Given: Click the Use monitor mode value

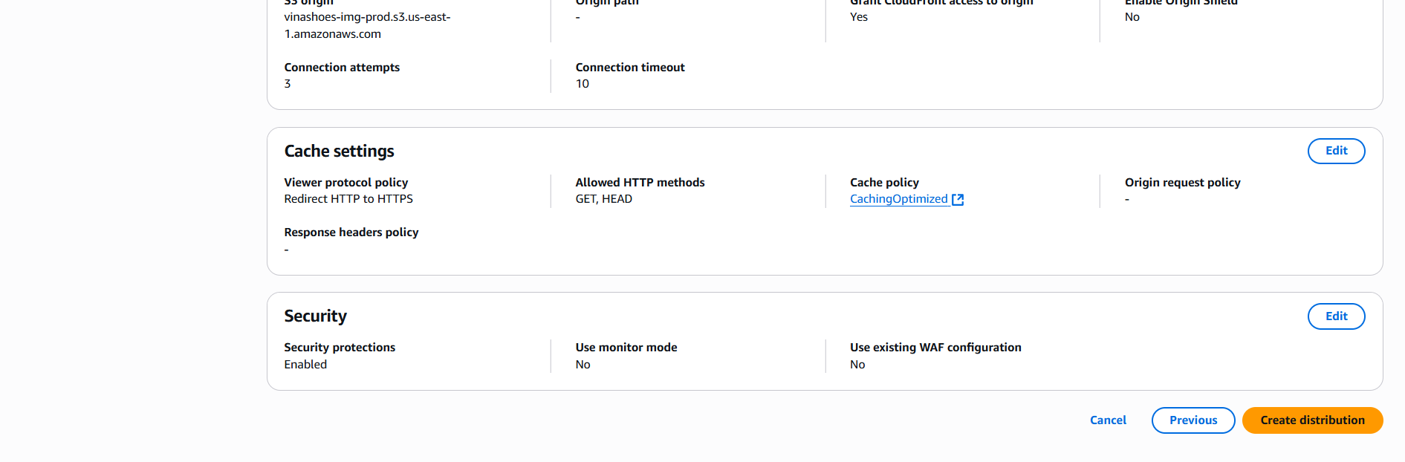Looking at the screenshot, I should click(x=583, y=364).
